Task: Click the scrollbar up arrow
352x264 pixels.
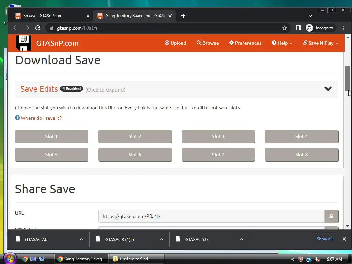Action: pyautogui.click(x=348, y=37)
